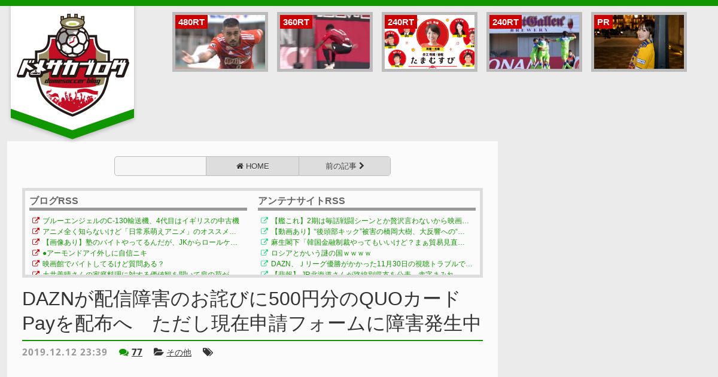Screen dimensions: 718x377
Task: Click external-link icon beside アニメ全く知らない entry
Action: [x=36, y=232]
